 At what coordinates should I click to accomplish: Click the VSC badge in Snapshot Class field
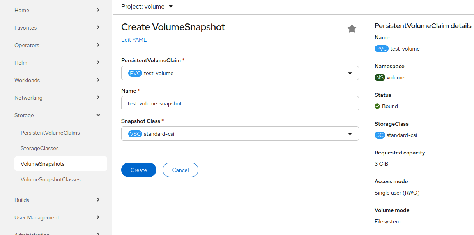tap(134, 133)
